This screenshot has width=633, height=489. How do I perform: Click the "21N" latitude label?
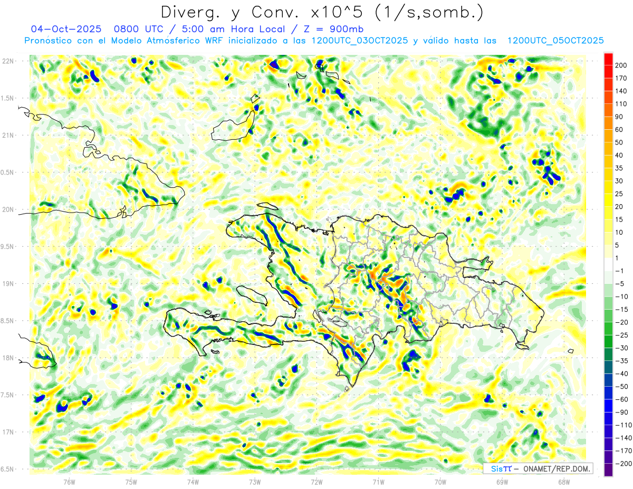pos(7,136)
